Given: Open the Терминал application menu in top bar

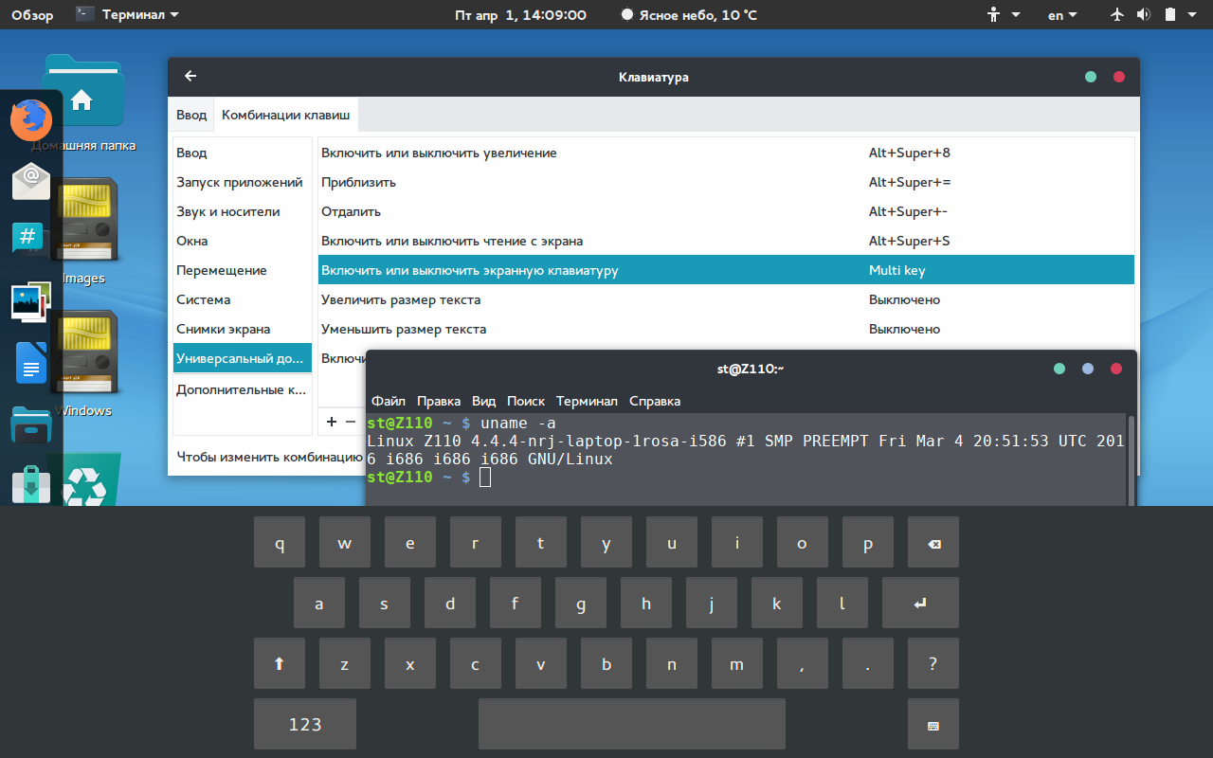Looking at the screenshot, I should click(128, 14).
